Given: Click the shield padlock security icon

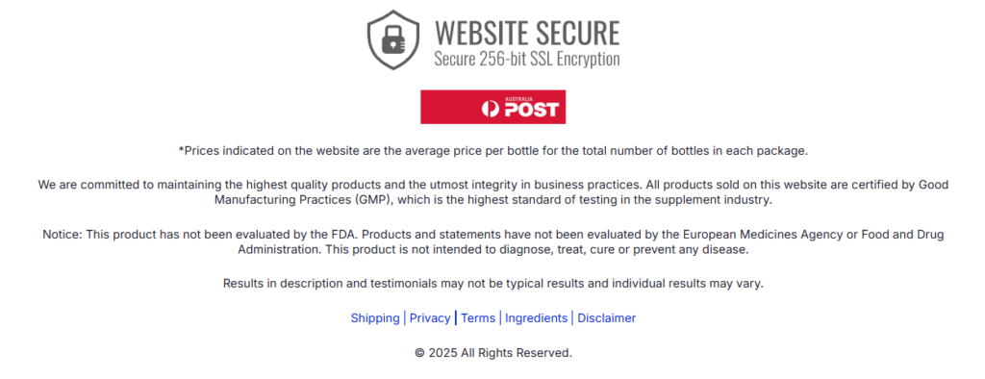Looking at the screenshot, I should tap(393, 39).
